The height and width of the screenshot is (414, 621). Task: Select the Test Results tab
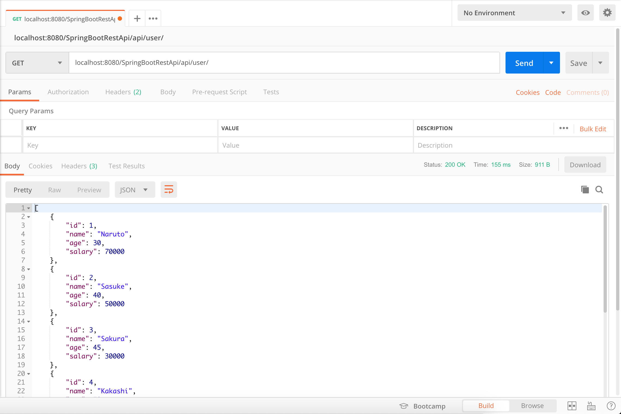click(x=126, y=165)
